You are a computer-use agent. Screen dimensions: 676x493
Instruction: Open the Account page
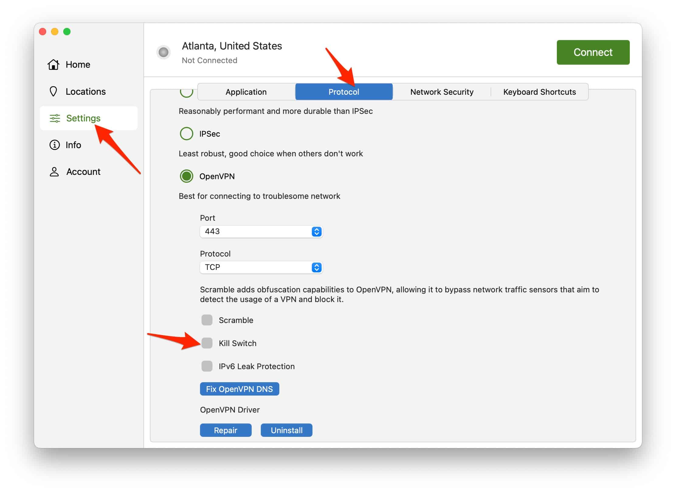[88, 172]
